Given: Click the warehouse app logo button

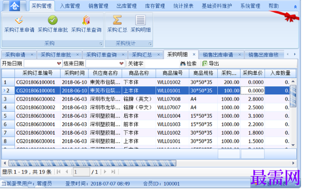Looking at the screenshot, I should point(15,6).
